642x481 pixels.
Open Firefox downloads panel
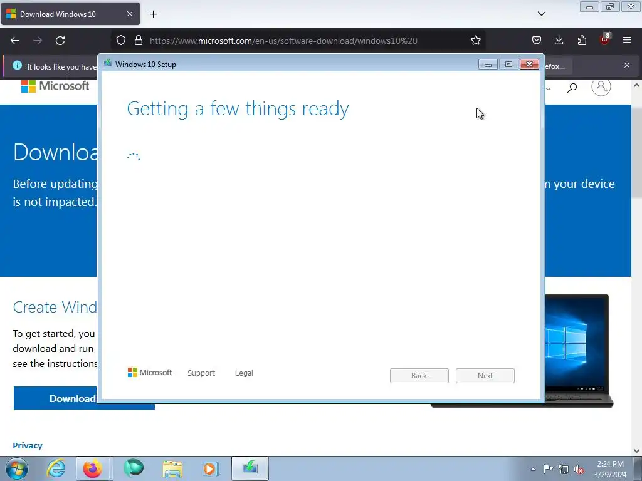[x=559, y=41]
